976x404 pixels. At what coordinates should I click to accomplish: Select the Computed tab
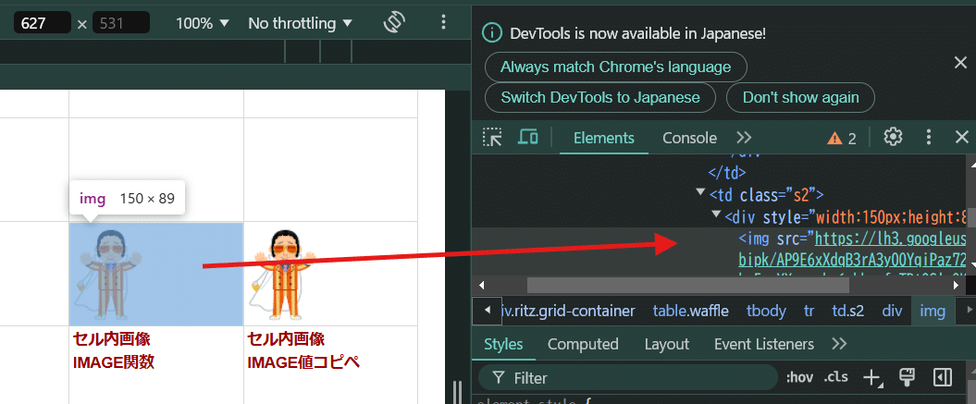[x=583, y=344]
